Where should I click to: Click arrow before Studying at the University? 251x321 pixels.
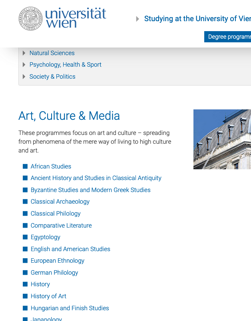click(137, 19)
